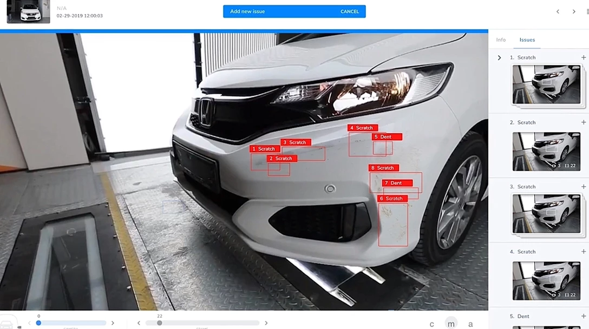Viewport: 589px width, 329px height.
Task: Expand the chevron beside issue 1 Scratch
Action: coord(499,57)
